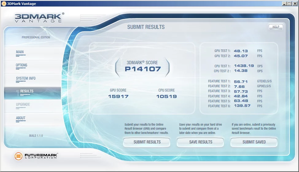Click the Submit Saved button
This screenshot has height=172, width=299.
point(254,142)
